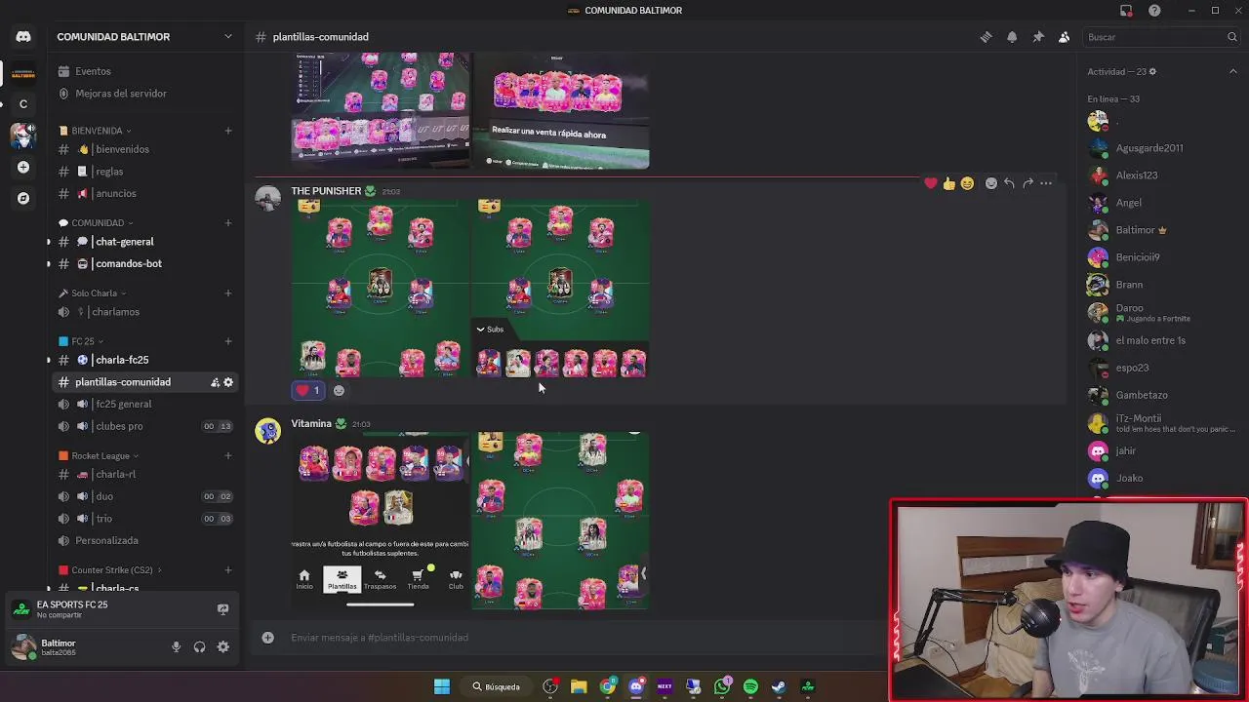Screen dimensions: 1249x702
Task: Open User Settings gear icon
Action: [x=223, y=646]
